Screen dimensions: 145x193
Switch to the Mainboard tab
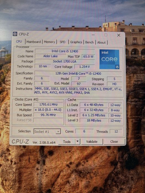pyautogui.click(x=33, y=42)
